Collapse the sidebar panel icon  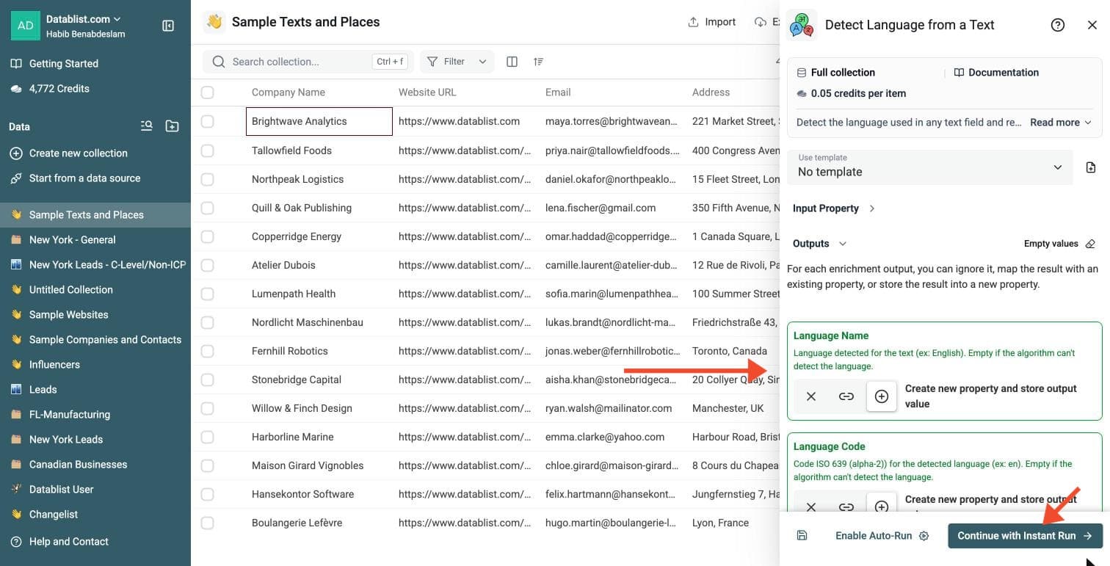pyautogui.click(x=168, y=26)
